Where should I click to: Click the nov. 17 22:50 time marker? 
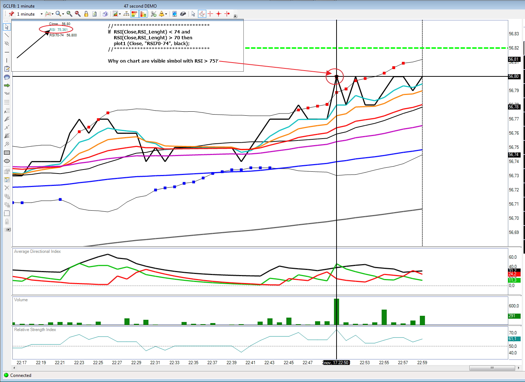click(337, 362)
